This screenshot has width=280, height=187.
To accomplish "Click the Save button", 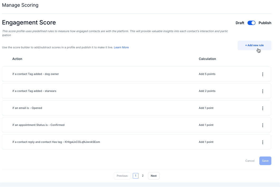I will [265, 161].
